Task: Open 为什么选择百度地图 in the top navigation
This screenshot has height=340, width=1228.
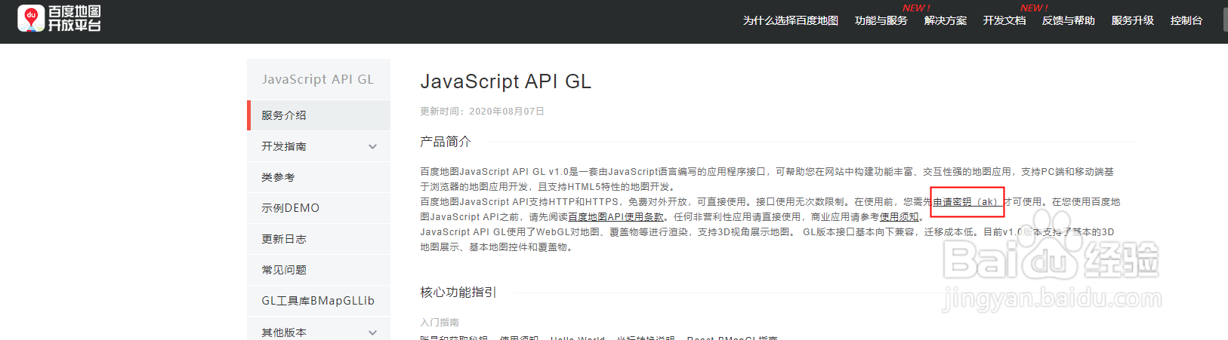Action: pyautogui.click(x=791, y=21)
